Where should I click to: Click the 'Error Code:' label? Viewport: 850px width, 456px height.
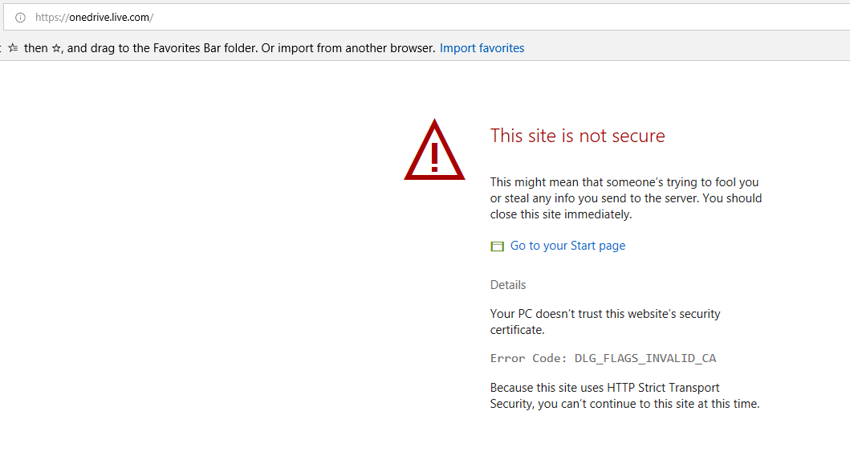click(528, 358)
